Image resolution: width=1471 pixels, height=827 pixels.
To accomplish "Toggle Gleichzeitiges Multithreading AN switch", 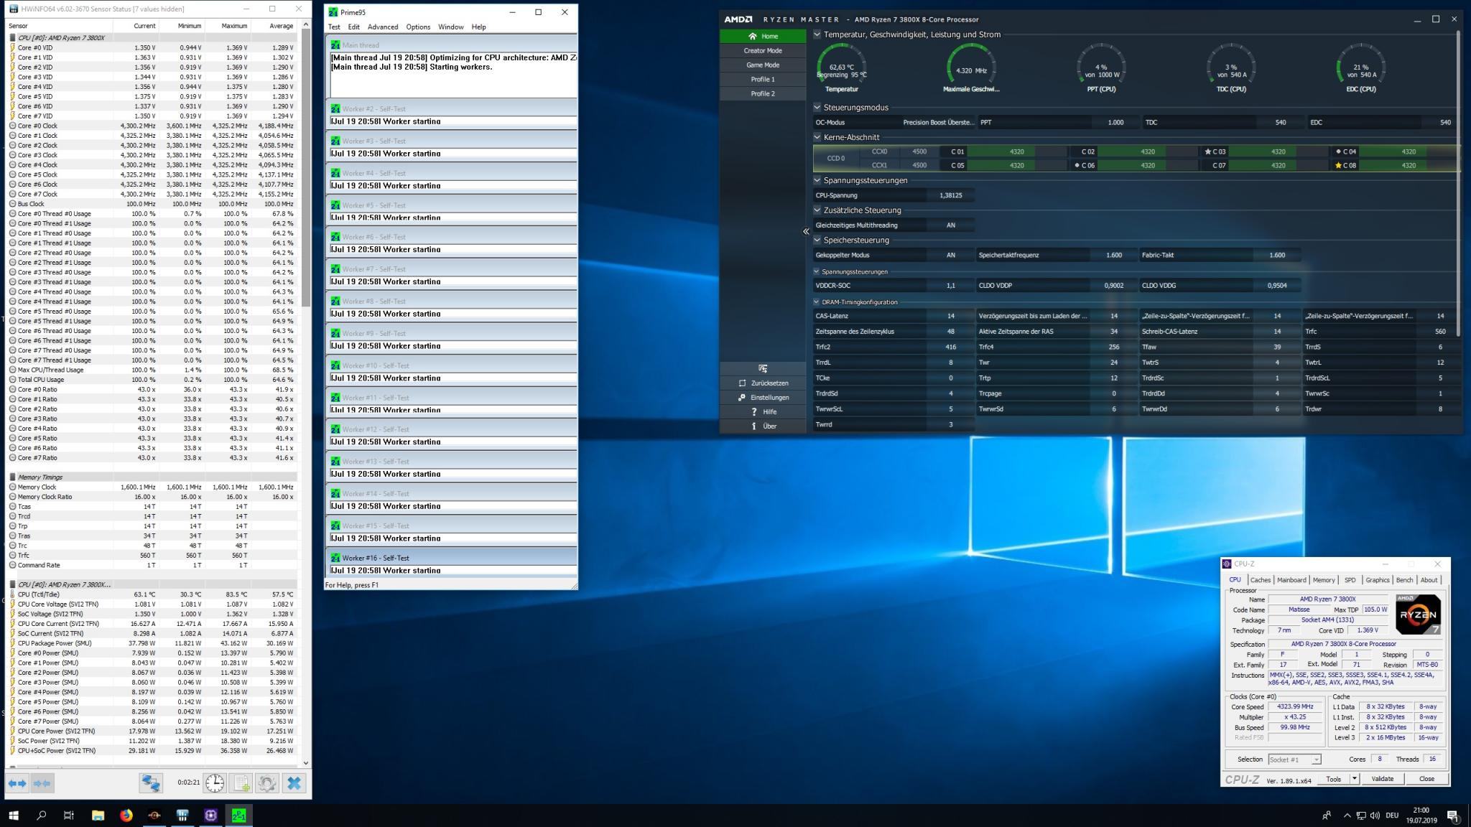I will tap(950, 225).
